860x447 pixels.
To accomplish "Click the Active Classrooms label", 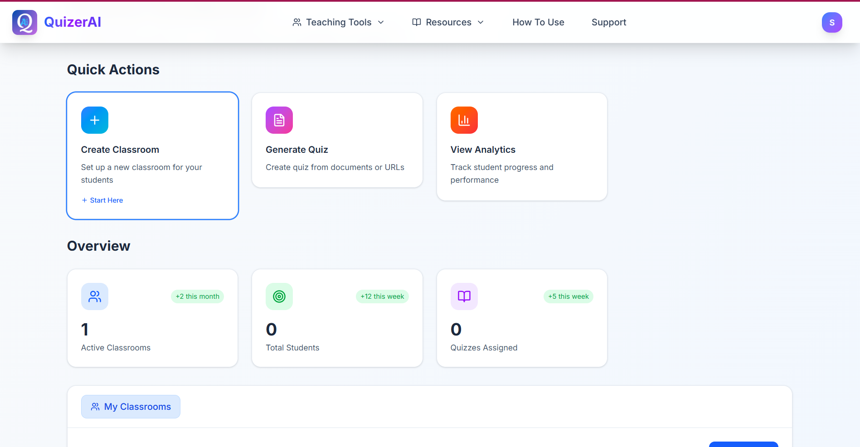I will pos(116,348).
